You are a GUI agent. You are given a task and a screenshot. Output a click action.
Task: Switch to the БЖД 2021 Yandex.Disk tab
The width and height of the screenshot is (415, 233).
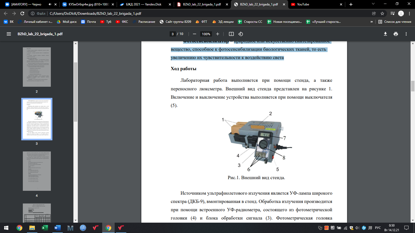[x=145, y=4]
